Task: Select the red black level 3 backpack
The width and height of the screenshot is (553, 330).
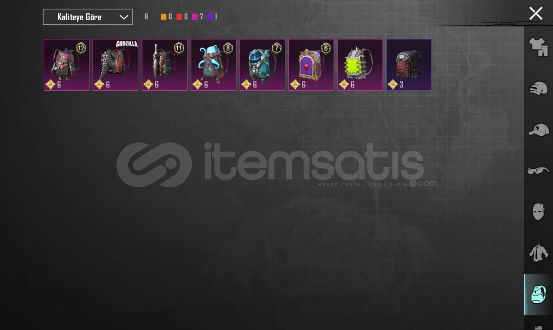Action: click(x=409, y=65)
